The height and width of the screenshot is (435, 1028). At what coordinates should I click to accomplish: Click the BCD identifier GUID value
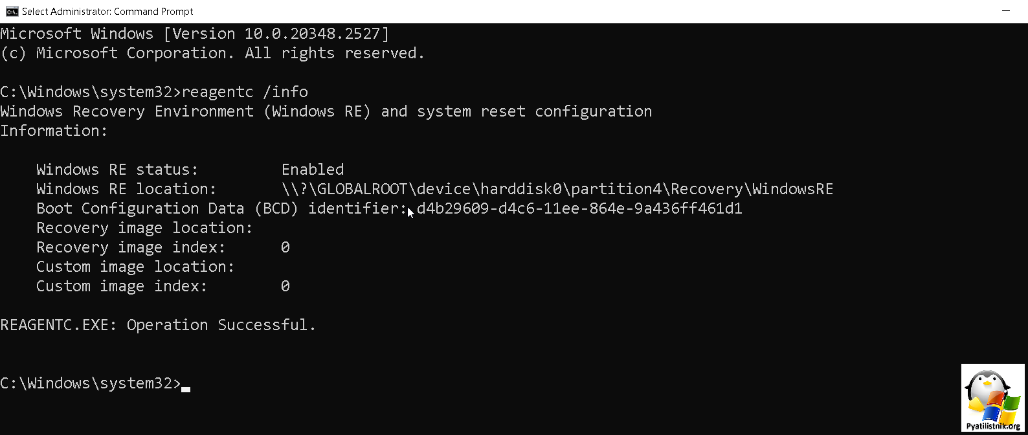(x=579, y=208)
